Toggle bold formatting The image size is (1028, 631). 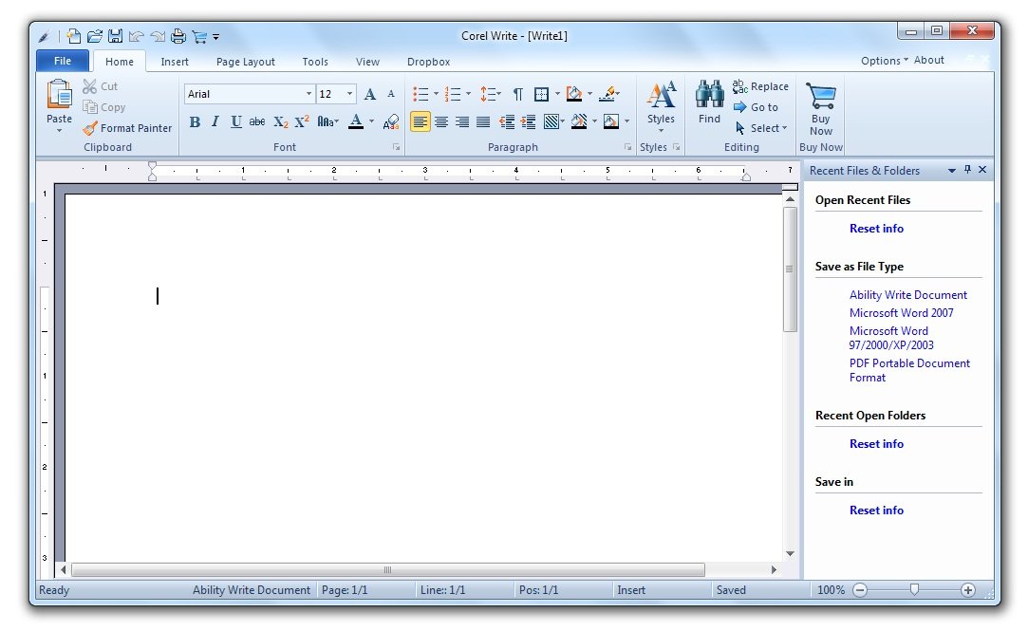[195, 121]
